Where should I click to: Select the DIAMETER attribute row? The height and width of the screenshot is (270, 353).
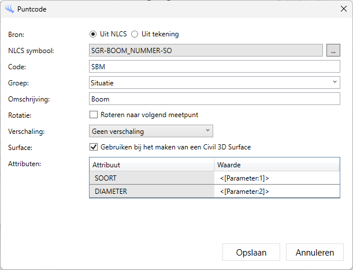point(151,192)
